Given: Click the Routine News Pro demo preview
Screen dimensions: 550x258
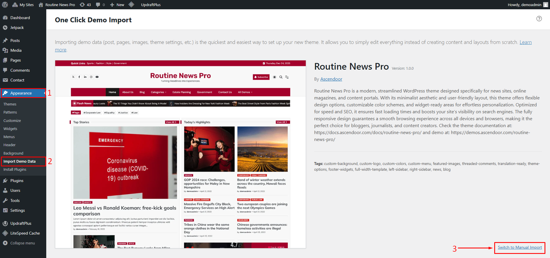Looking at the screenshot, I should click(x=180, y=155).
